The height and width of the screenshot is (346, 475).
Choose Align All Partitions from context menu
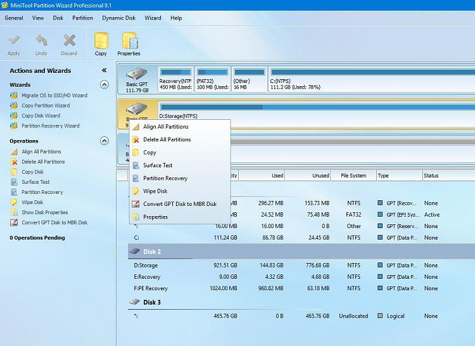[180, 127]
